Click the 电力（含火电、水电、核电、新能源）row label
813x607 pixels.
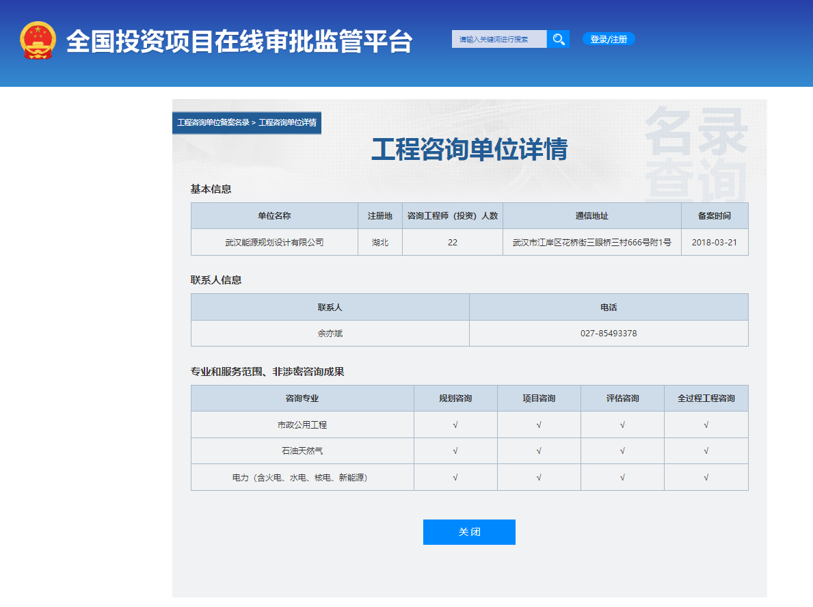[x=300, y=477]
